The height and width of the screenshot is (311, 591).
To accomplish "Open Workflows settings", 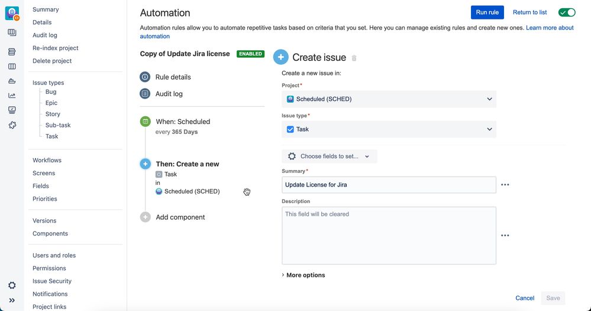I will pos(47,160).
